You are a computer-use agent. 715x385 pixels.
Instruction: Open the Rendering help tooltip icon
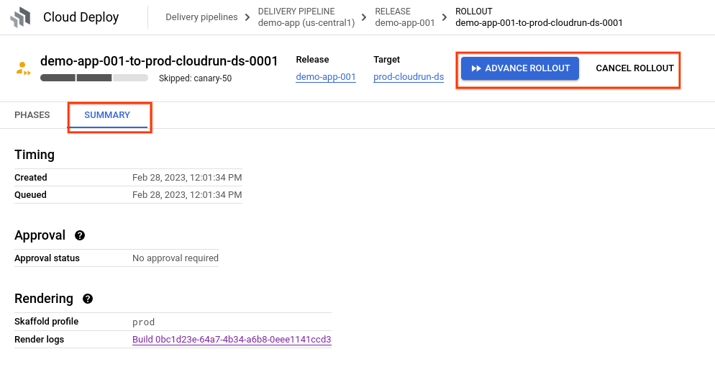[88, 299]
